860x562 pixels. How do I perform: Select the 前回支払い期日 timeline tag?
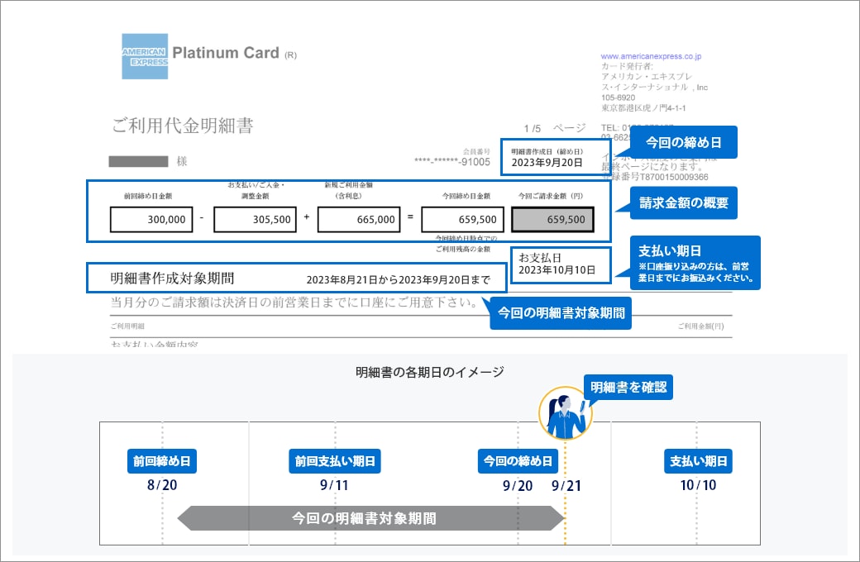click(x=335, y=462)
